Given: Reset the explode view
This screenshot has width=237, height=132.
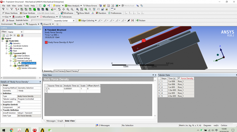Looking at the screenshot, I should [10, 20].
